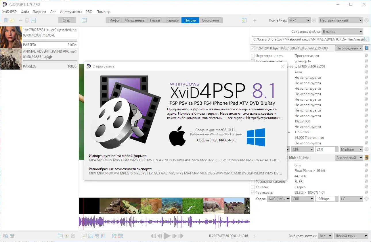Click the filmstrip icon on the H264 row
Screen dimensions: 371x242
pyautogui.click(x=367, y=48)
